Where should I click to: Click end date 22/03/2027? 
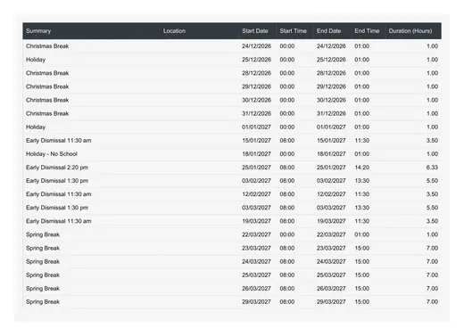pos(331,234)
